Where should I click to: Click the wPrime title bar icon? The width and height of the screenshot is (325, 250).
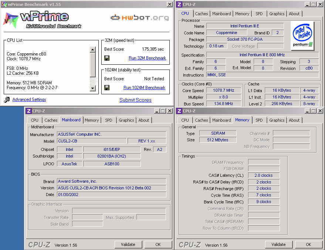[4, 4]
